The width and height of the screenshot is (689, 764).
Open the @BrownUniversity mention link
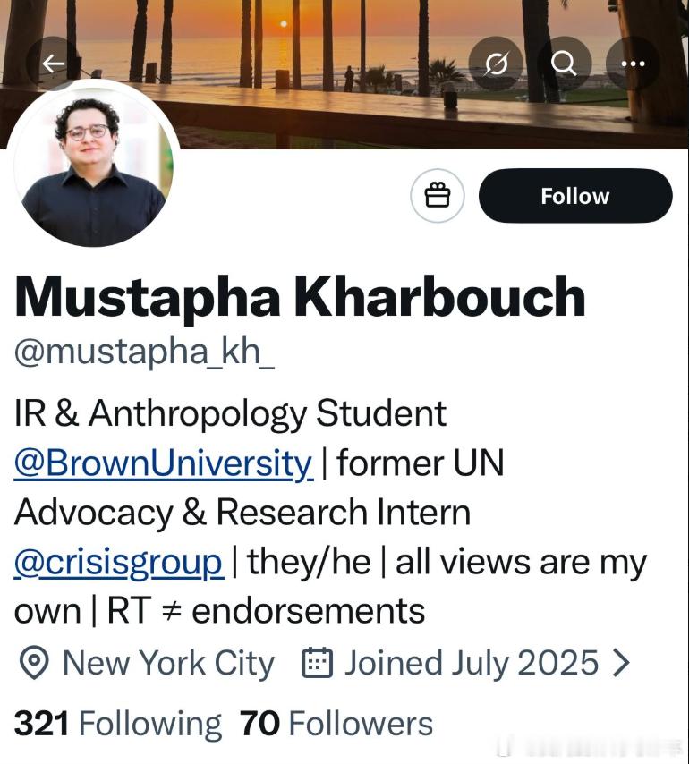tap(163, 463)
